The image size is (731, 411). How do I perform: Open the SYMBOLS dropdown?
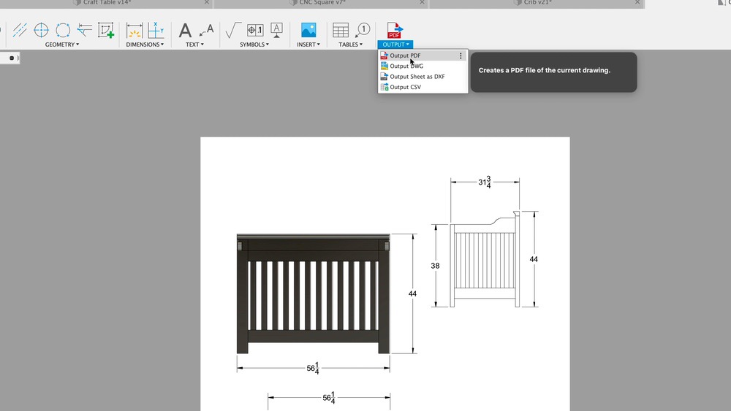[254, 45]
